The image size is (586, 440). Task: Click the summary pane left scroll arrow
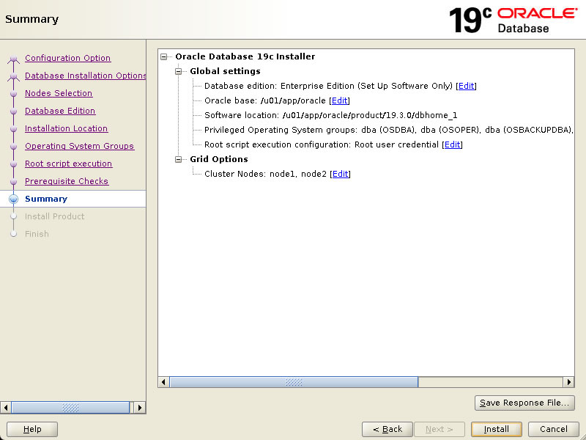click(163, 382)
